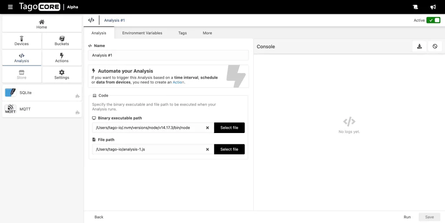This screenshot has height=223, width=445.
Task: Click the announcements megaphone icon
Action: tap(433, 7)
